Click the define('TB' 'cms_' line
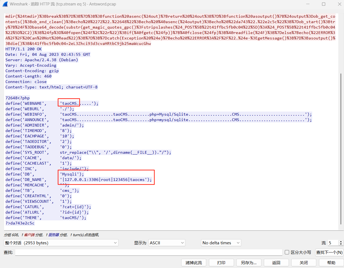 coord(42,190)
